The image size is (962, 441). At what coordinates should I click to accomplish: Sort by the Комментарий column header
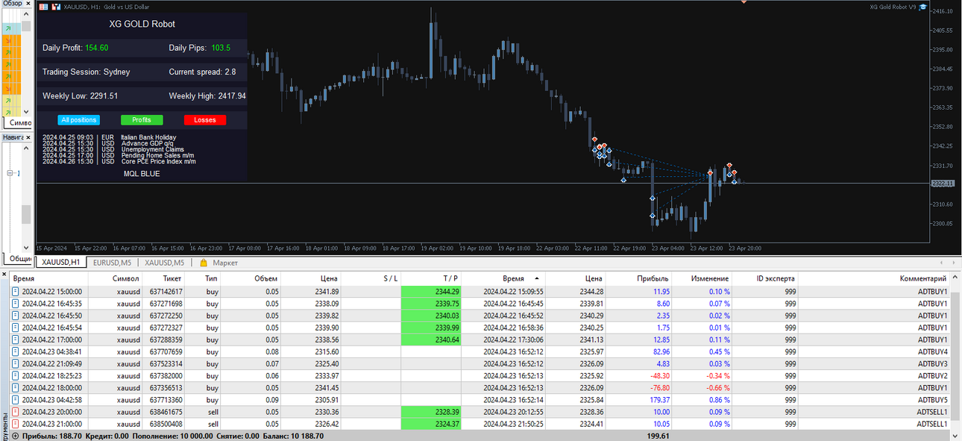point(874,278)
